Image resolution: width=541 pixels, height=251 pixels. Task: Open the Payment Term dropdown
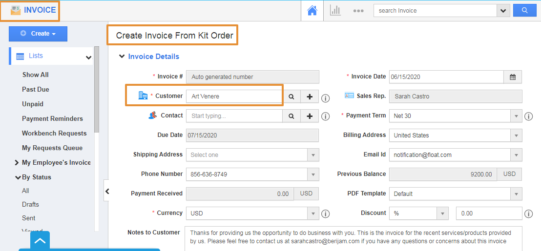pyautogui.click(x=517, y=116)
